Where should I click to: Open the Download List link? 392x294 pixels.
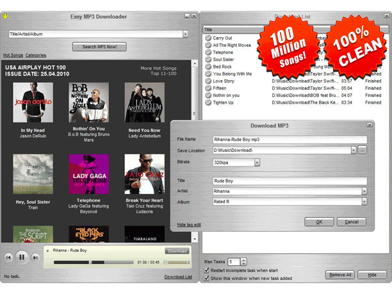pyautogui.click(x=178, y=277)
